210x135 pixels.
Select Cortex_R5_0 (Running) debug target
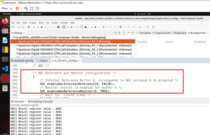pos(73,41)
